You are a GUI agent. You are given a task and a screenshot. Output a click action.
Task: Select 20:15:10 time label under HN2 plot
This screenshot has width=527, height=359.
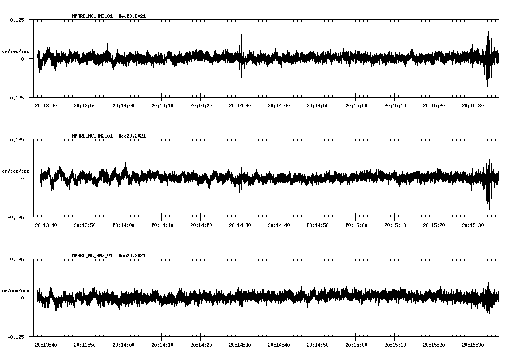click(x=395, y=225)
